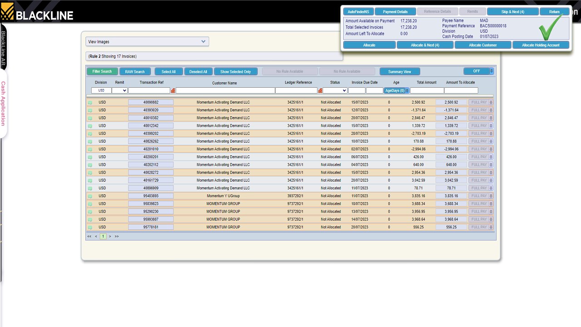Image resolution: width=581 pixels, height=327 pixels.
Task: Open the comment icon for invoice 40896909
Action: click(x=90, y=188)
